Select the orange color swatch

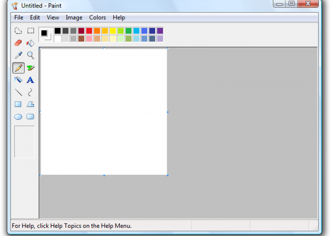point(97,31)
